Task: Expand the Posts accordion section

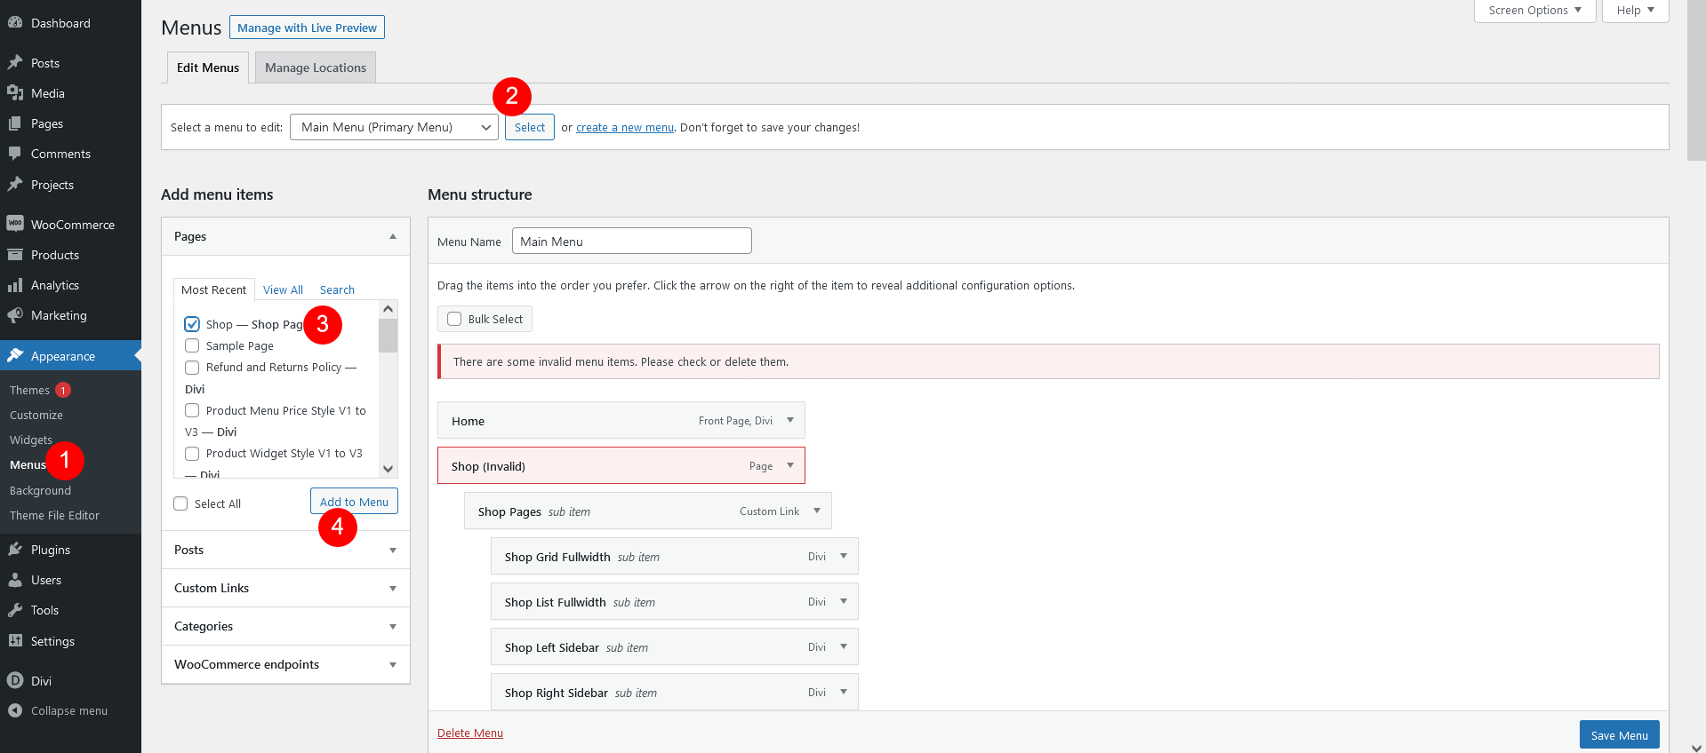Action: [285, 551]
